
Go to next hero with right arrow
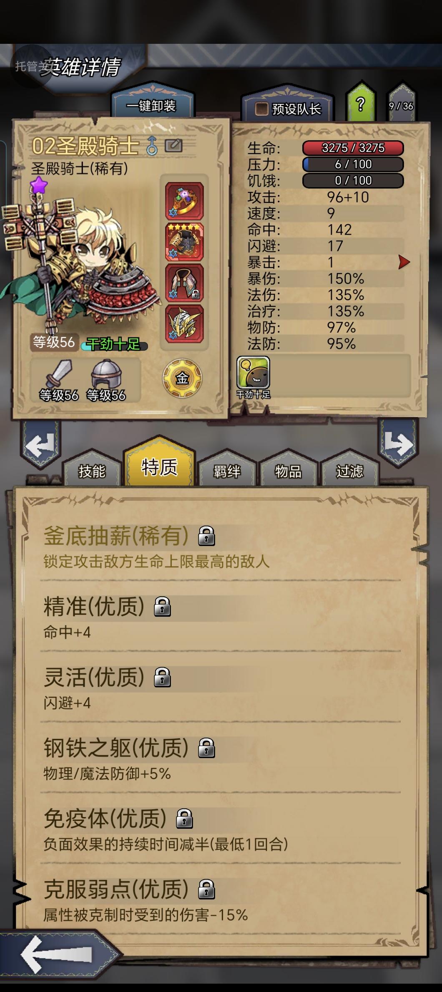[x=398, y=443]
